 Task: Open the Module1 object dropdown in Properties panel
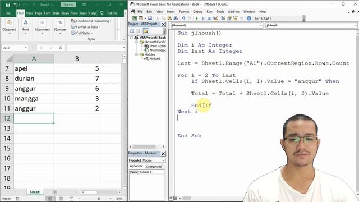(x=163, y=160)
